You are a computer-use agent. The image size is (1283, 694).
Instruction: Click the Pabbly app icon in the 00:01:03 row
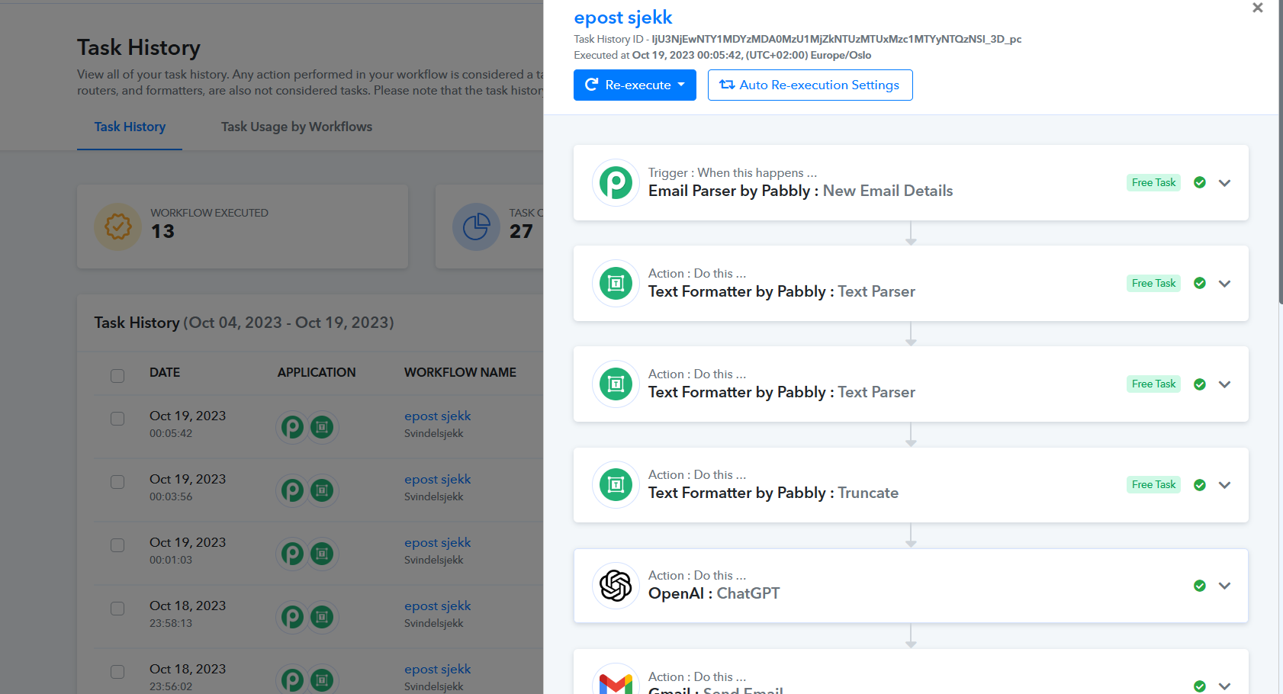click(292, 554)
